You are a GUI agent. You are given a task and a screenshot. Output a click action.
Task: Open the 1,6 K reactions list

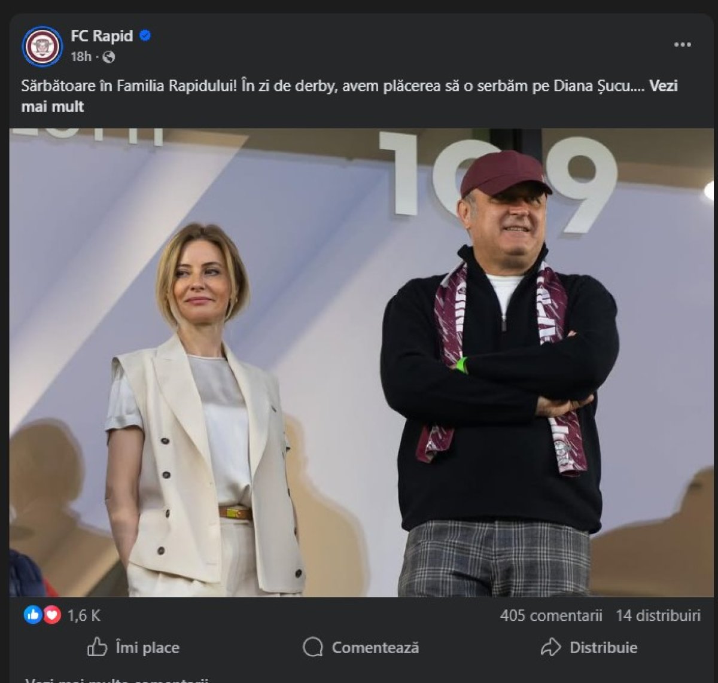[x=84, y=615]
